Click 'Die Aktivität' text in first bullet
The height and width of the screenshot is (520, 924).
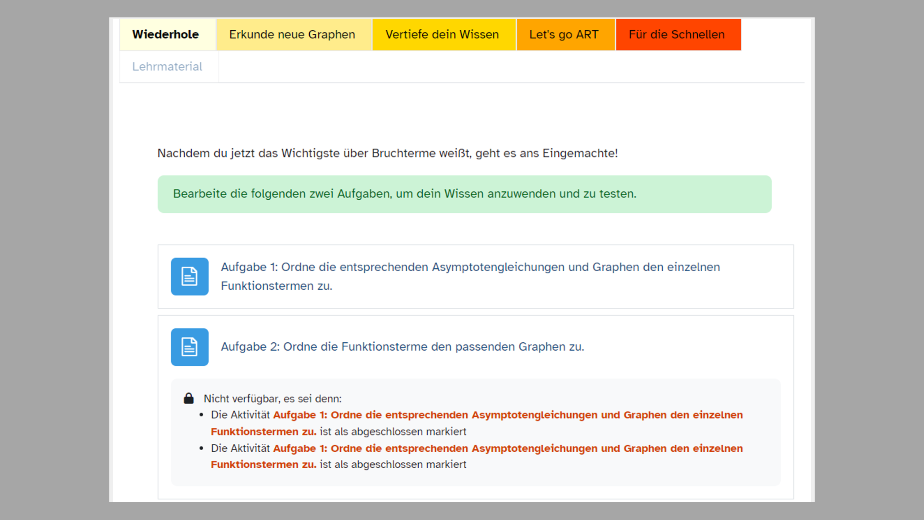[240, 415]
